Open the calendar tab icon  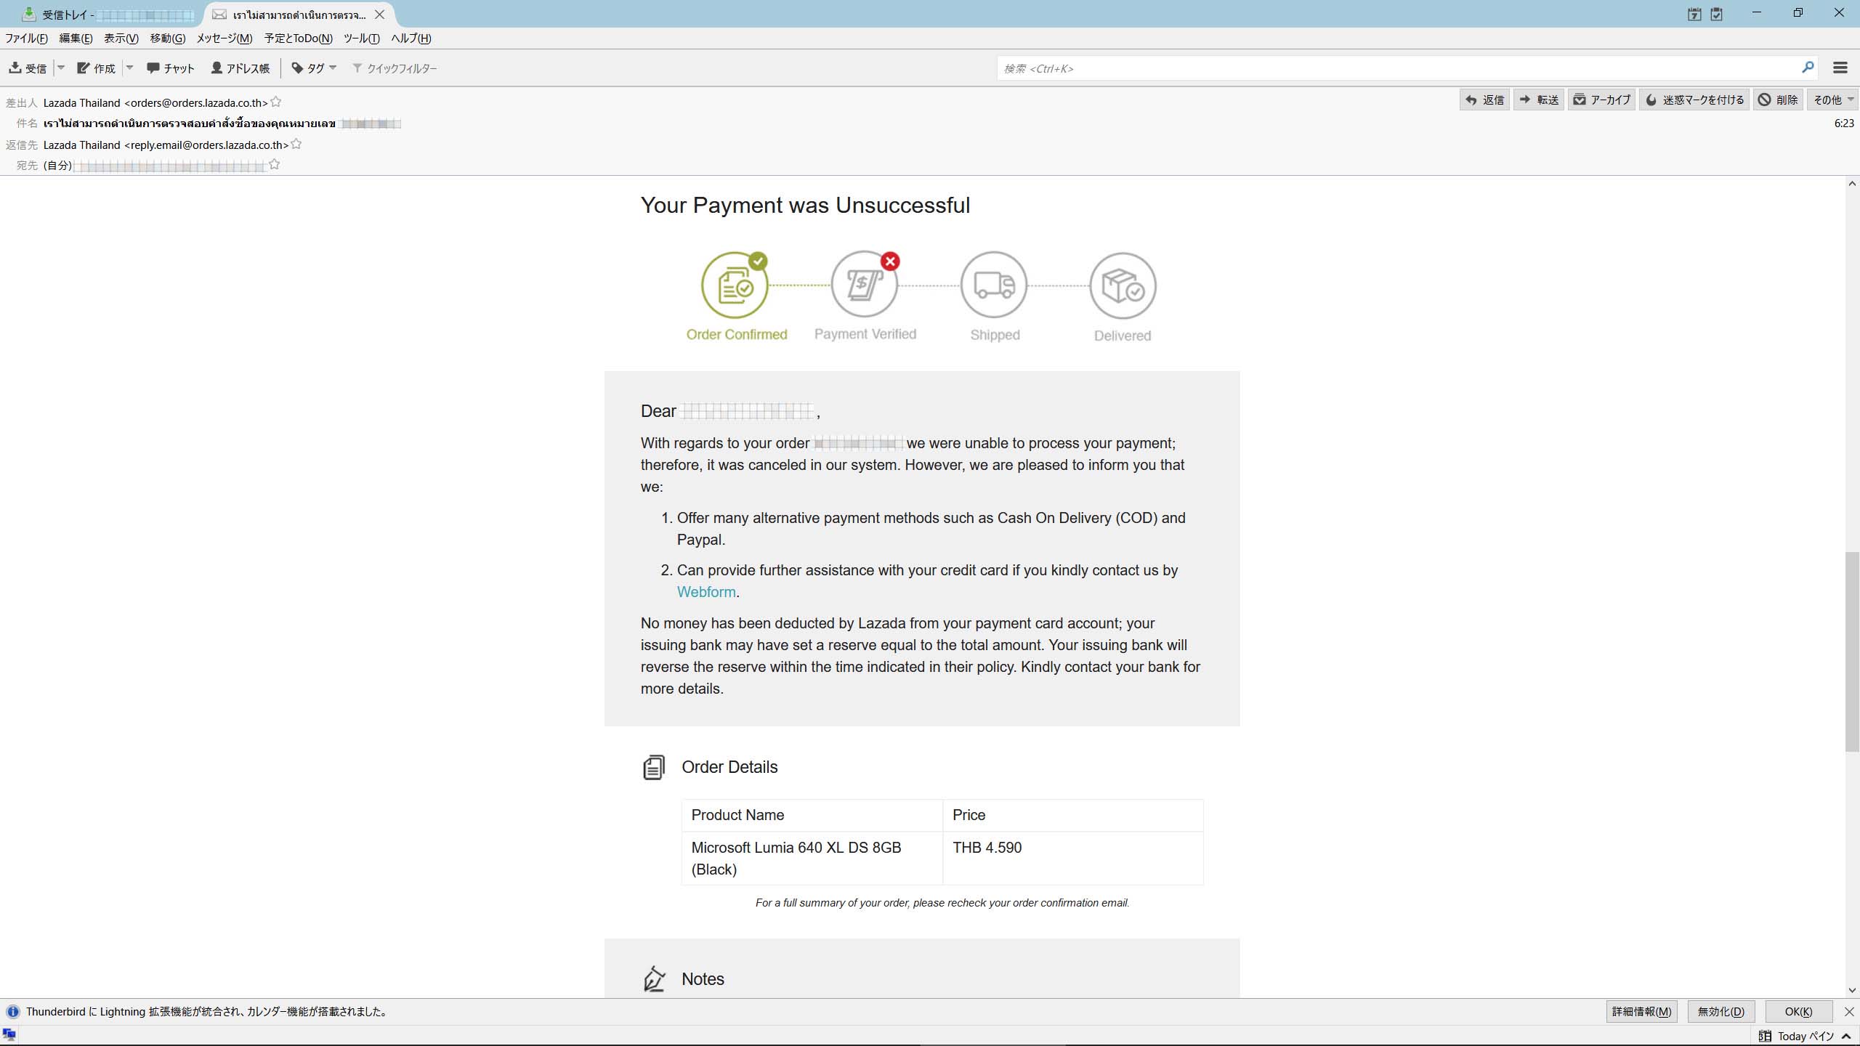[1694, 15]
